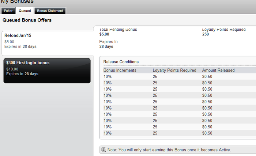Select the Queued tab

(x=25, y=11)
